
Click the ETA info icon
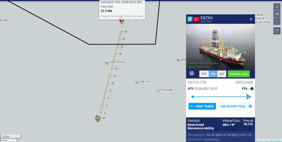pyautogui.click(x=252, y=89)
